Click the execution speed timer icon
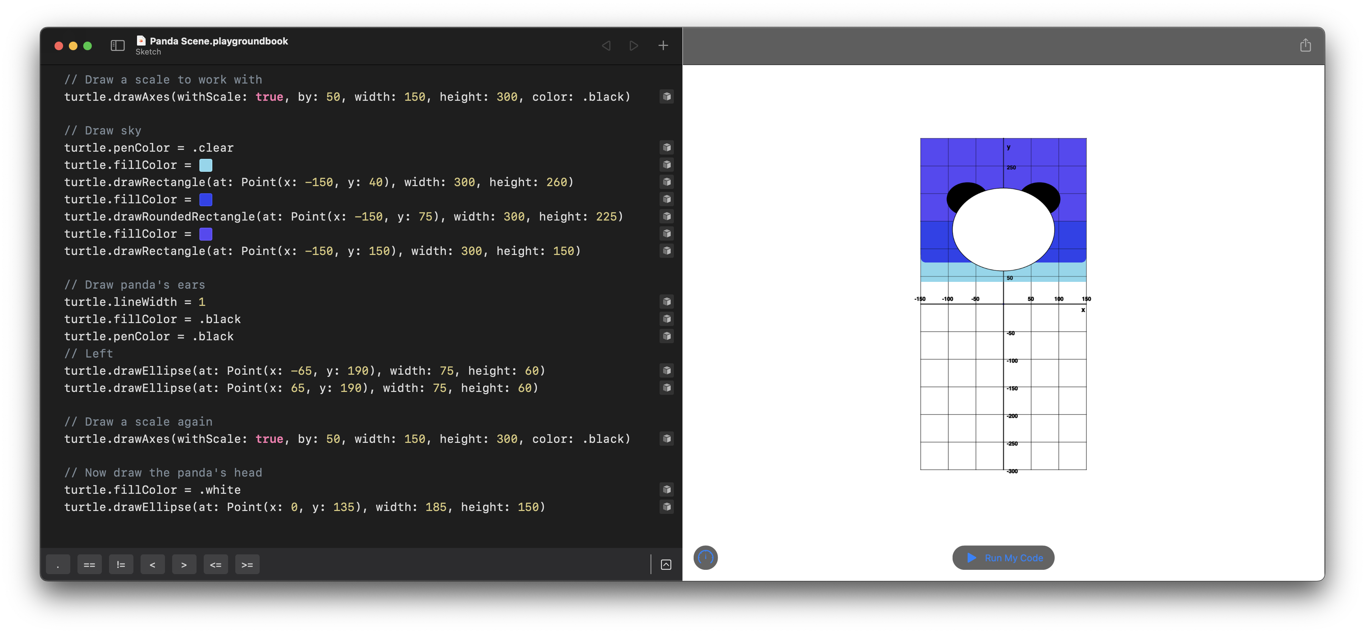The height and width of the screenshot is (634, 1365). 705,557
